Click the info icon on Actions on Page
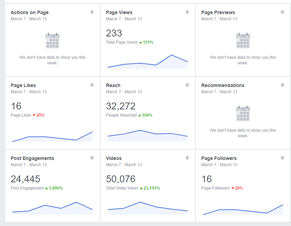 tap(92, 12)
